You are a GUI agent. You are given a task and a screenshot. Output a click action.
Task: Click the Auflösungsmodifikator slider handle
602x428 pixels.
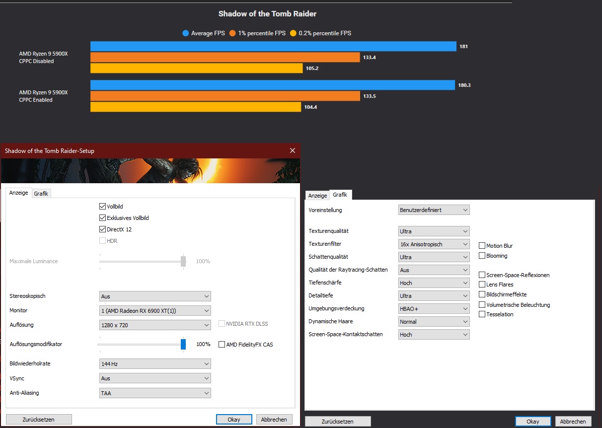pyautogui.click(x=183, y=344)
